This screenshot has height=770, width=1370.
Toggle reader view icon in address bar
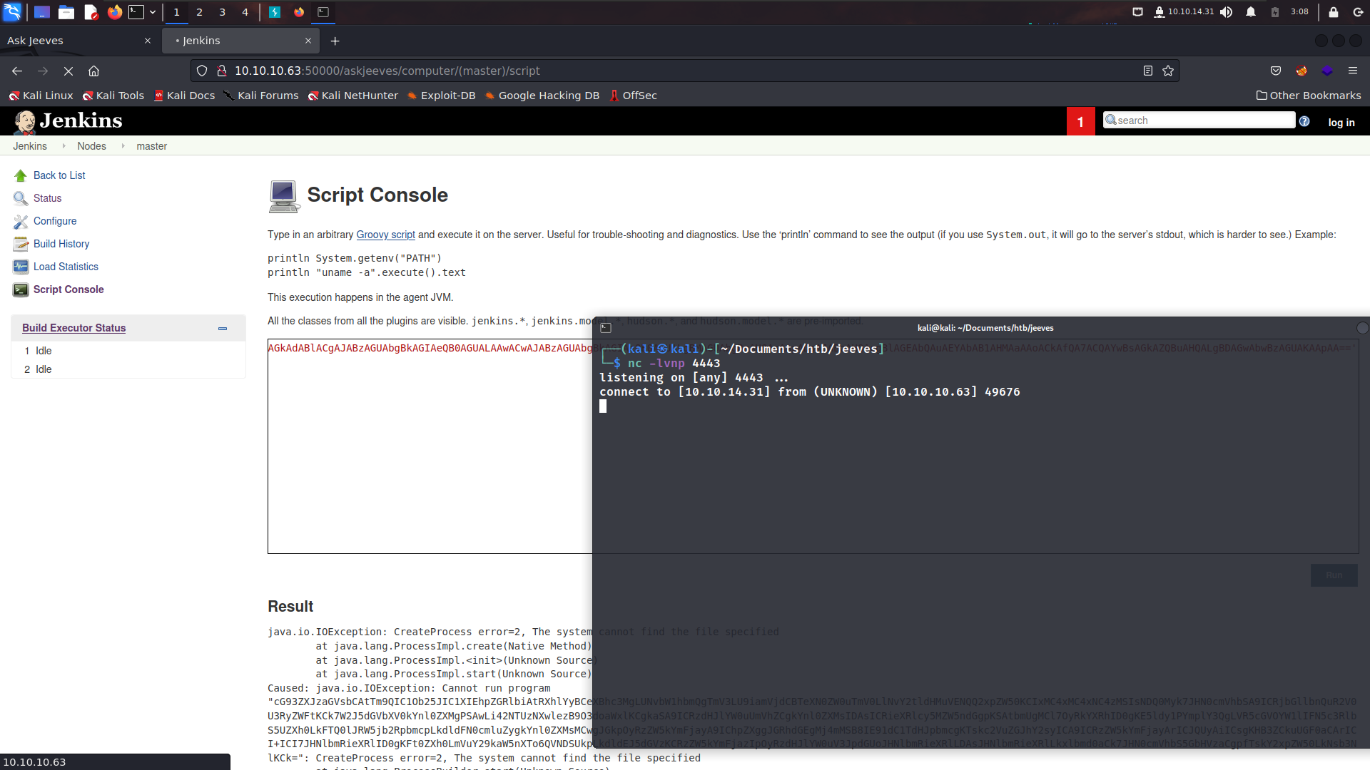point(1147,71)
